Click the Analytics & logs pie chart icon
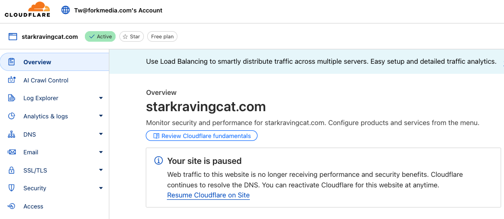Screen dimensions: 504x219 tap(12, 116)
